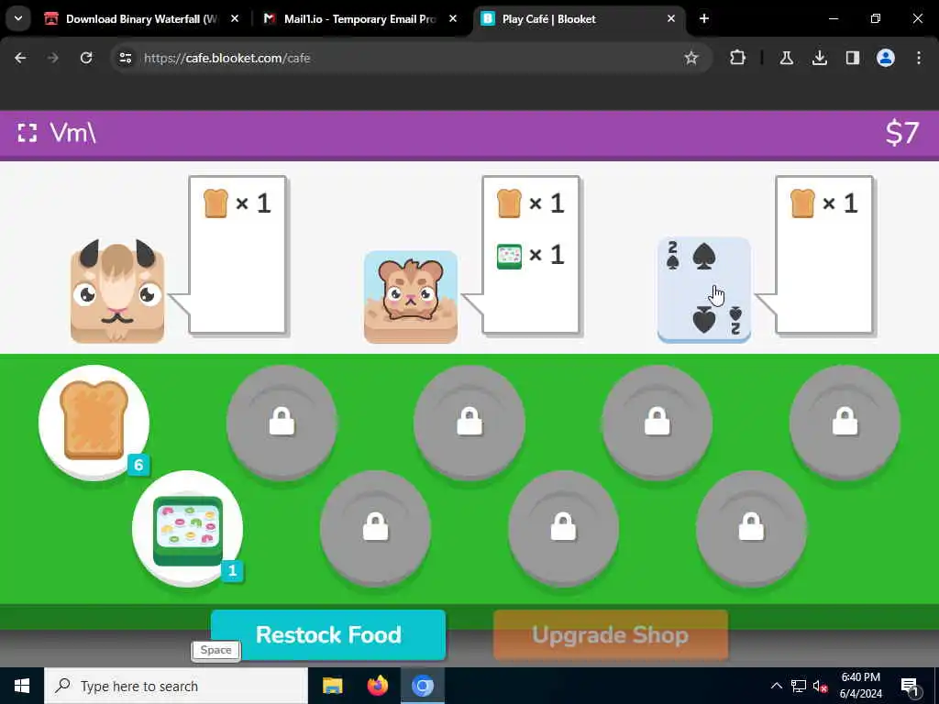
Task: Open Chrome Labs flask icon
Action: [x=786, y=58]
